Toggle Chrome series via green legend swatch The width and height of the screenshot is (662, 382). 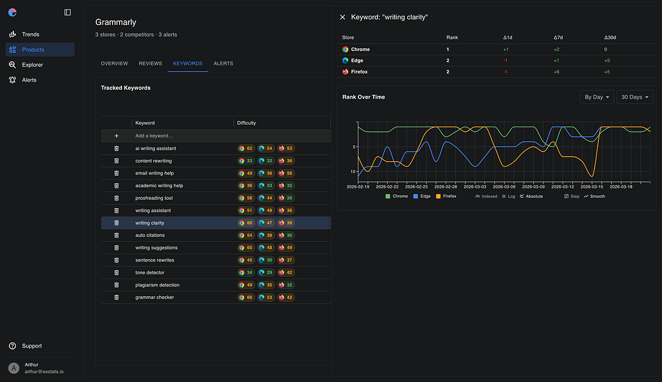pos(388,196)
